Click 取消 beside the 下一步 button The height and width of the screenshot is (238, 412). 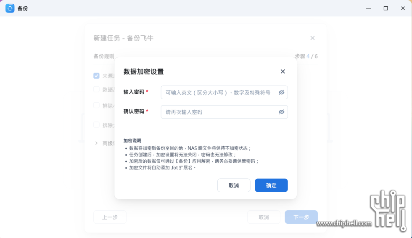264,217
